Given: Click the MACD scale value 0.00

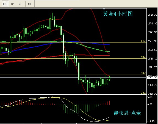Looking at the screenshot, I should tap(150, 105).
